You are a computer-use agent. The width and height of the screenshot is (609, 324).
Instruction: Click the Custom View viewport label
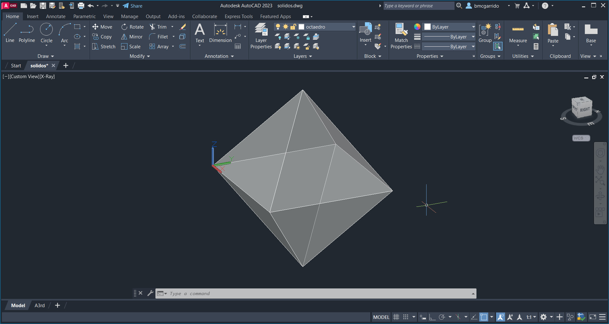click(24, 77)
